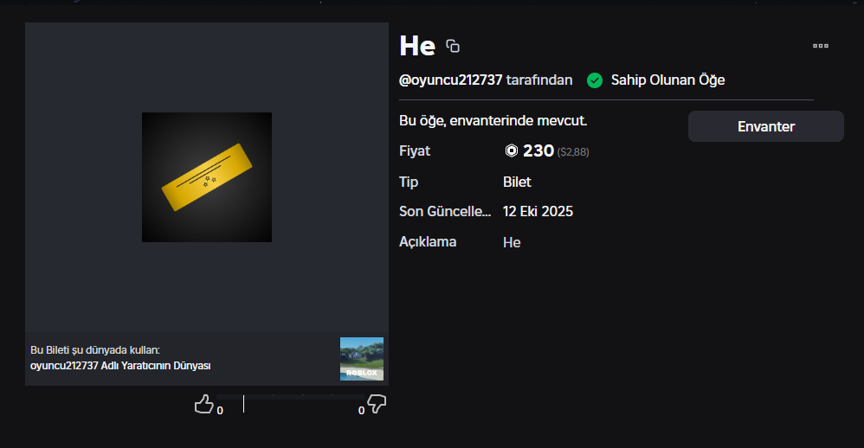Image resolution: width=864 pixels, height=448 pixels.
Task: Click the ($2.88) dollar price text
Action: pos(573,152)
